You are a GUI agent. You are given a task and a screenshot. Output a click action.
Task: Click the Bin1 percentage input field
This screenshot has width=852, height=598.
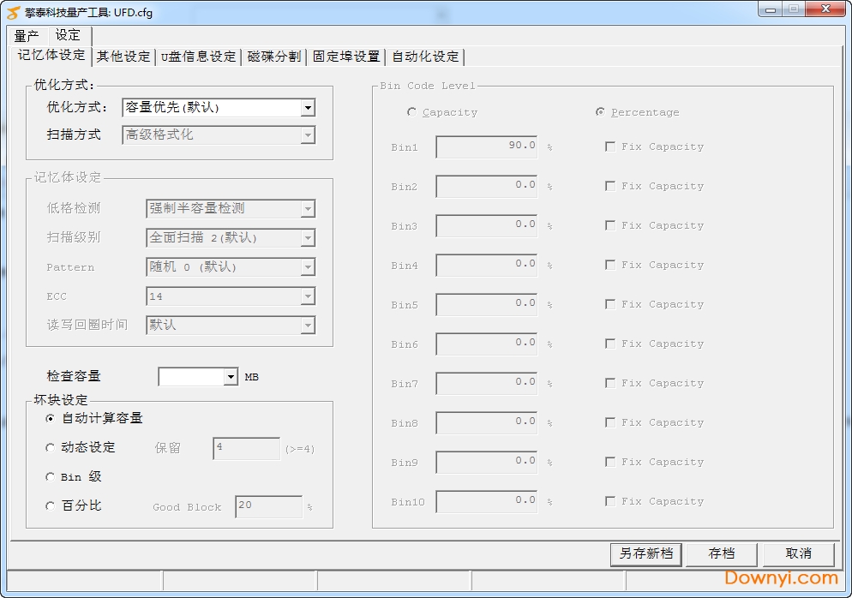click(x=486, y=147)
